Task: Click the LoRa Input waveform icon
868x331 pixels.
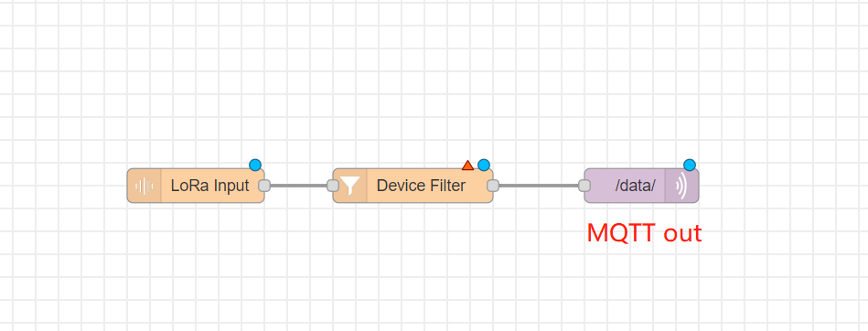Action: [144, 186]
